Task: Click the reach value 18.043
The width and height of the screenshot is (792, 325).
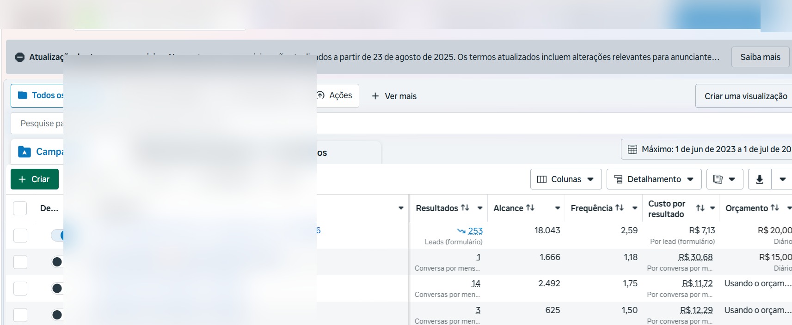Action: click(x=547, y=230)
